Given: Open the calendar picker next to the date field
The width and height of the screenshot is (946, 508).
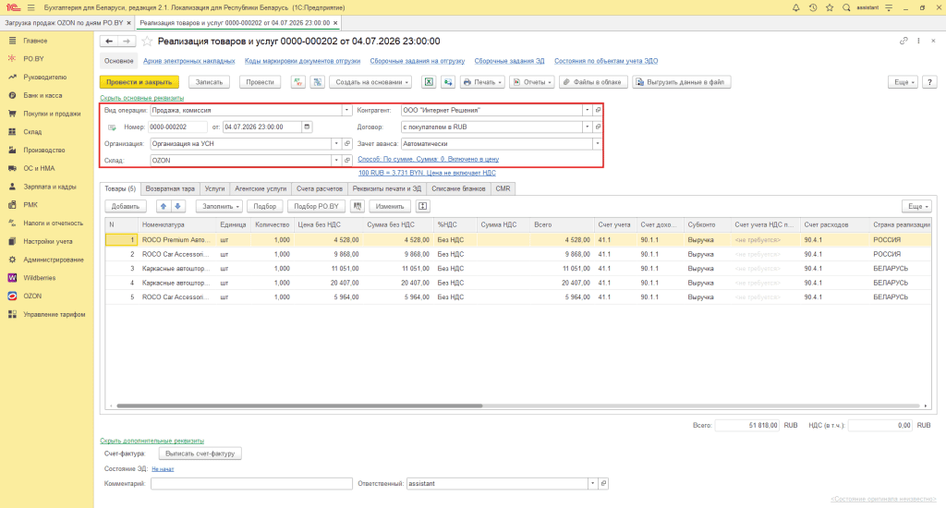Looking at the screenshot, I should [x=307, y=127].
